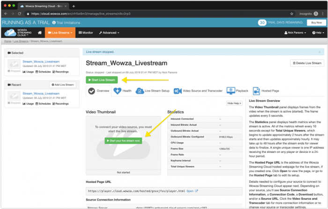Click the hosted page URL field
328x209 pixels.
pos(136,191)
